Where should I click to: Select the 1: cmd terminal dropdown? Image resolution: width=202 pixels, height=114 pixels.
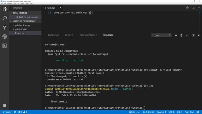pos(161,35)
